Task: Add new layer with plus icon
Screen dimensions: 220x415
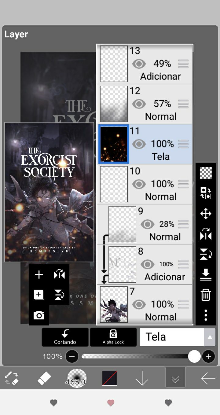Action: (x=39, y=275)
